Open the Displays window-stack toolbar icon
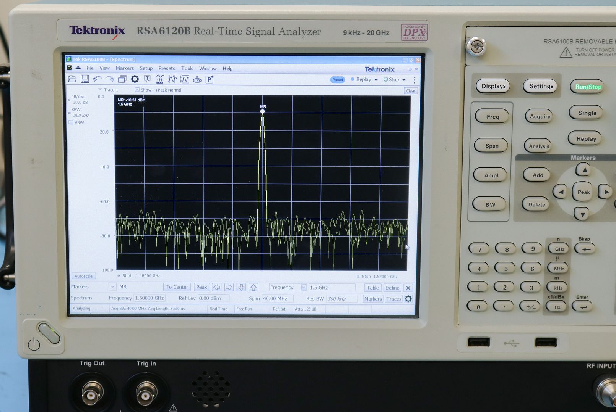The height and width of the screenshot is (412, 616). point(122,79)
